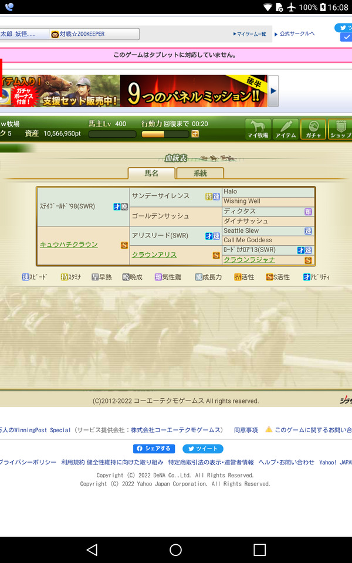Click the Wishing Well pedigree cell
Image resolution: width=352 pixels, height=563 pixels.
(268, 201)
